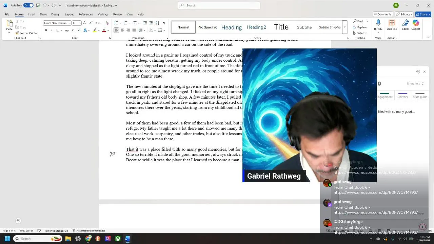Clear all formatting icon
434x244 pixels.
(107, 23)
